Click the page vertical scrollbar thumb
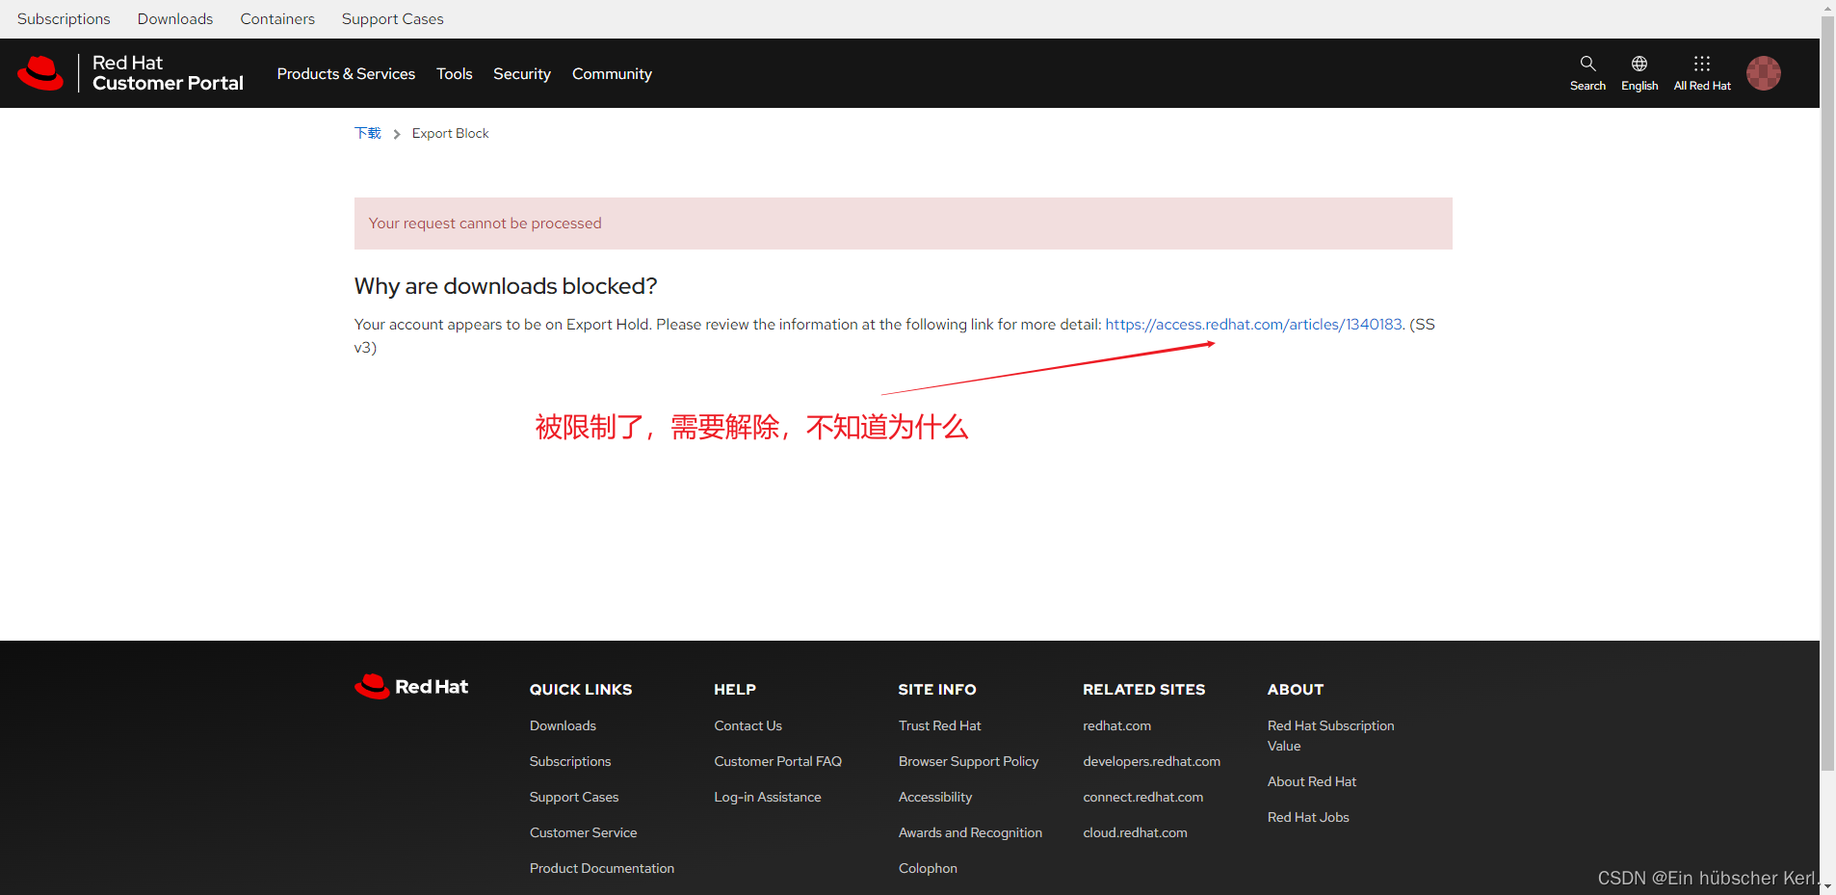 [x=1827, y=394]
